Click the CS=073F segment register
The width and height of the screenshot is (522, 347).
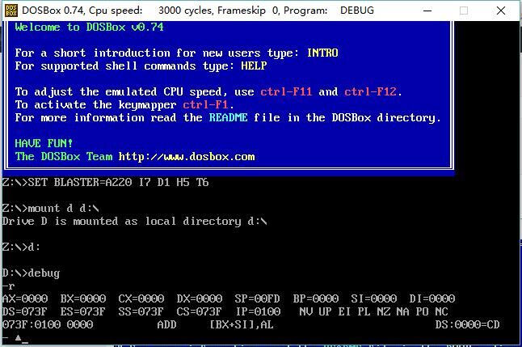199,311
